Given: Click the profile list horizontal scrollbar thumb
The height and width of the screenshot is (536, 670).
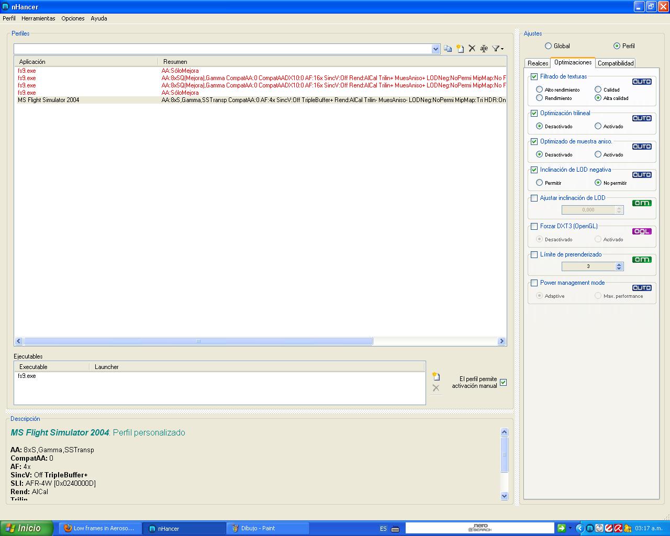Looking at the screenshot, I should click(x=198, y=341).
